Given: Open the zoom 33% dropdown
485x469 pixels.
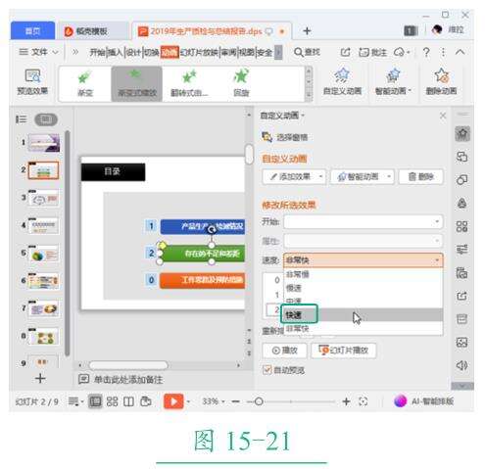Looking at the screenshot, I should (223, 401).
